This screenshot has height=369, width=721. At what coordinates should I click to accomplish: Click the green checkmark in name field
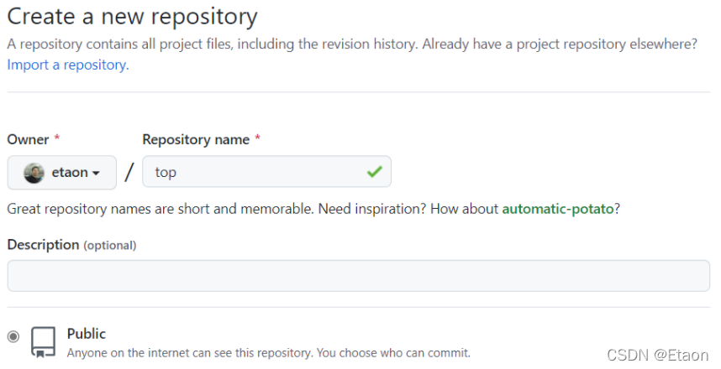click(x=374, y=172)
